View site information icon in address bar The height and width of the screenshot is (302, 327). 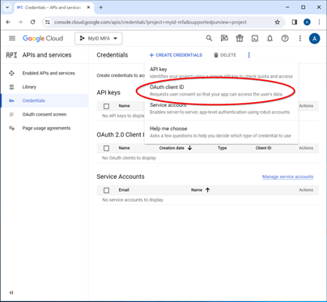pyautogui.click(x=48, y=22)
